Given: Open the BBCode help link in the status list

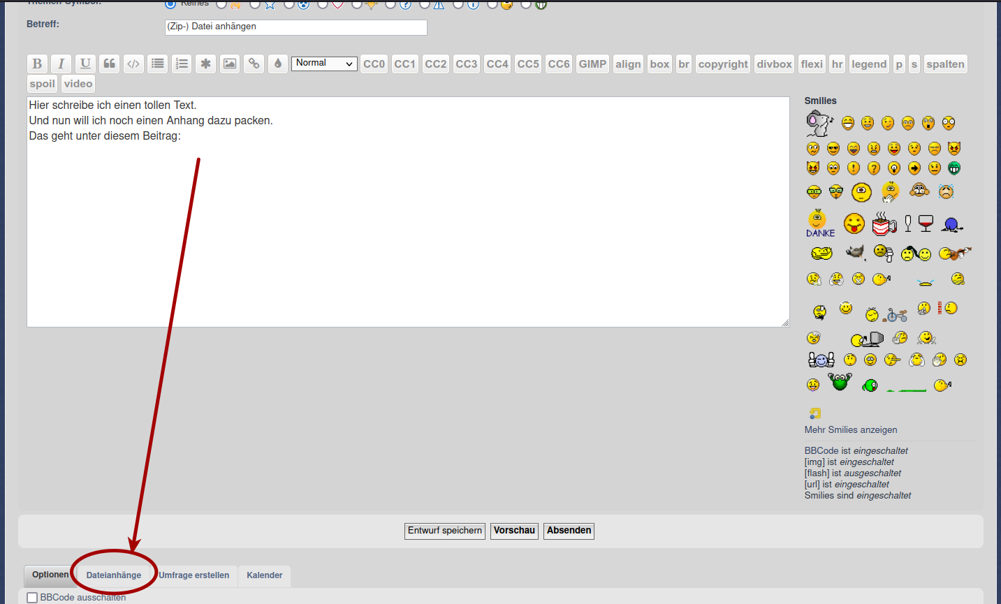Looking at the screenshot, I should click(821, 451).
